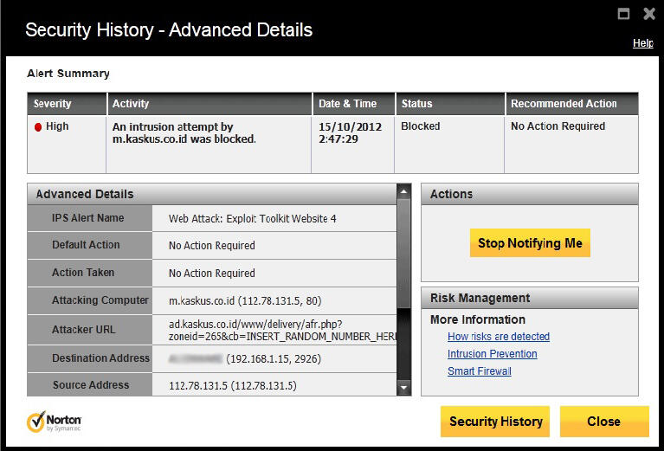Click the Risk Management panel header
The width and height of the screenshot is (664, 451).
point(529,298)
